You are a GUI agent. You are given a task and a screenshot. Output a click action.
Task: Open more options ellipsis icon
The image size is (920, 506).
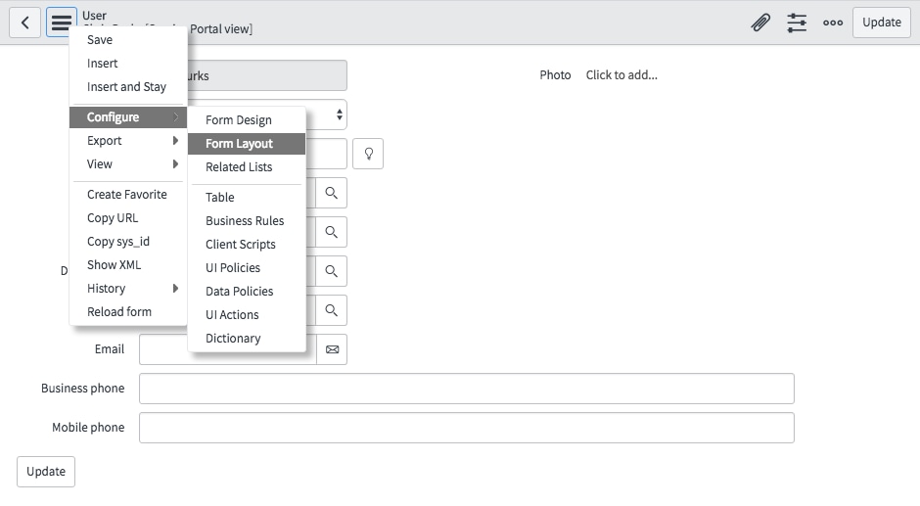(833, 23)
